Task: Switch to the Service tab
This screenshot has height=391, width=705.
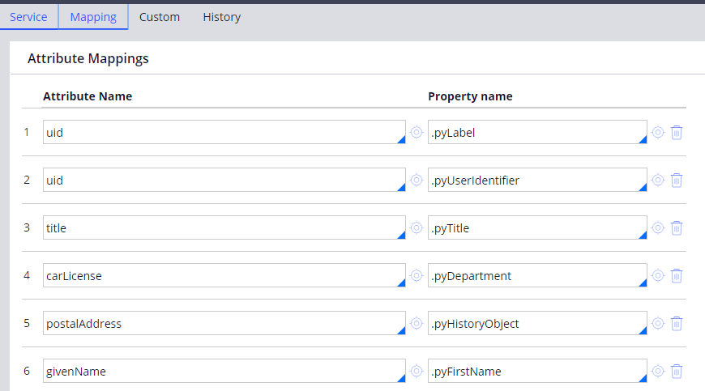Action: (29, 17)
